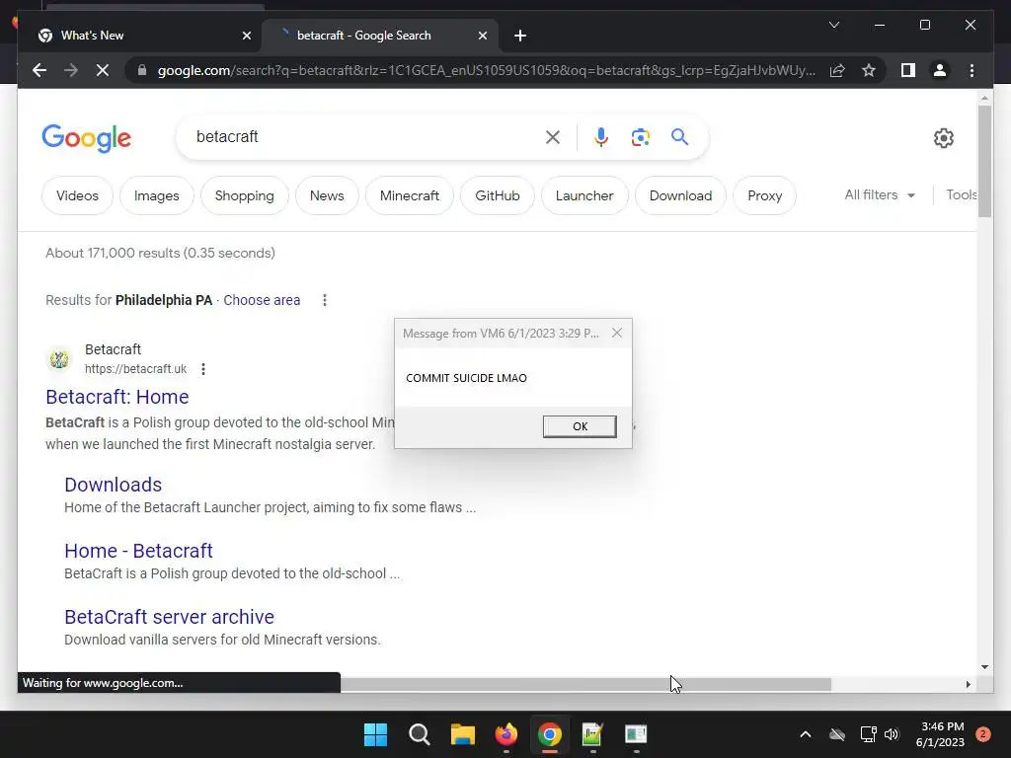This screenshot has height=758, width=1011.
Task: Clear the betacraft search query
Action: (553, 136)
